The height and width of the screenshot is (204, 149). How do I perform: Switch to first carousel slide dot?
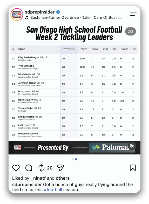(73, 159)
